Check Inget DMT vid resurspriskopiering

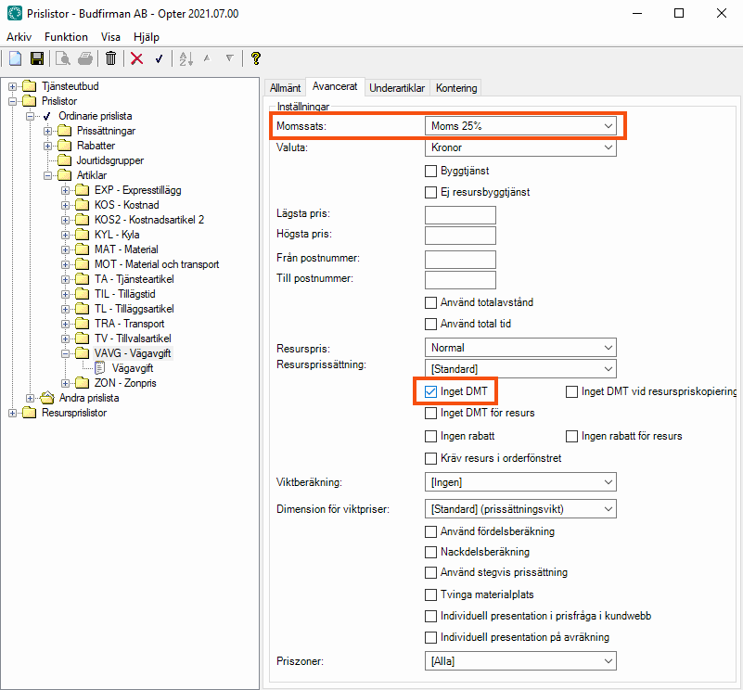[572, 392]
